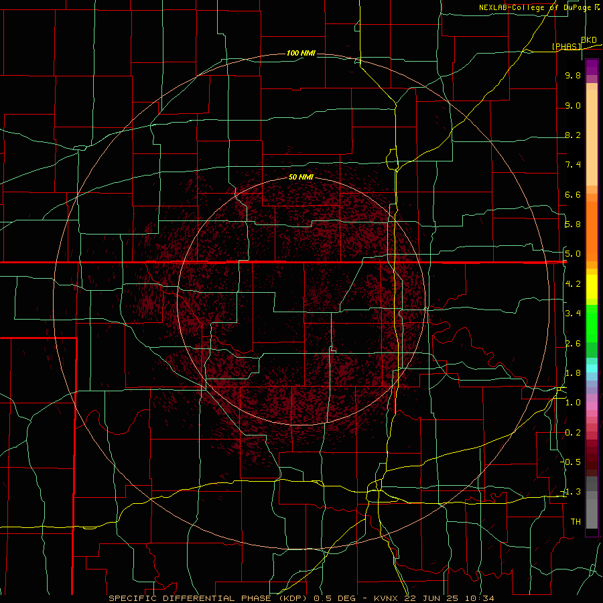
Task: Click the 9.0 value on the scale
Action: [x=573, y=105]
